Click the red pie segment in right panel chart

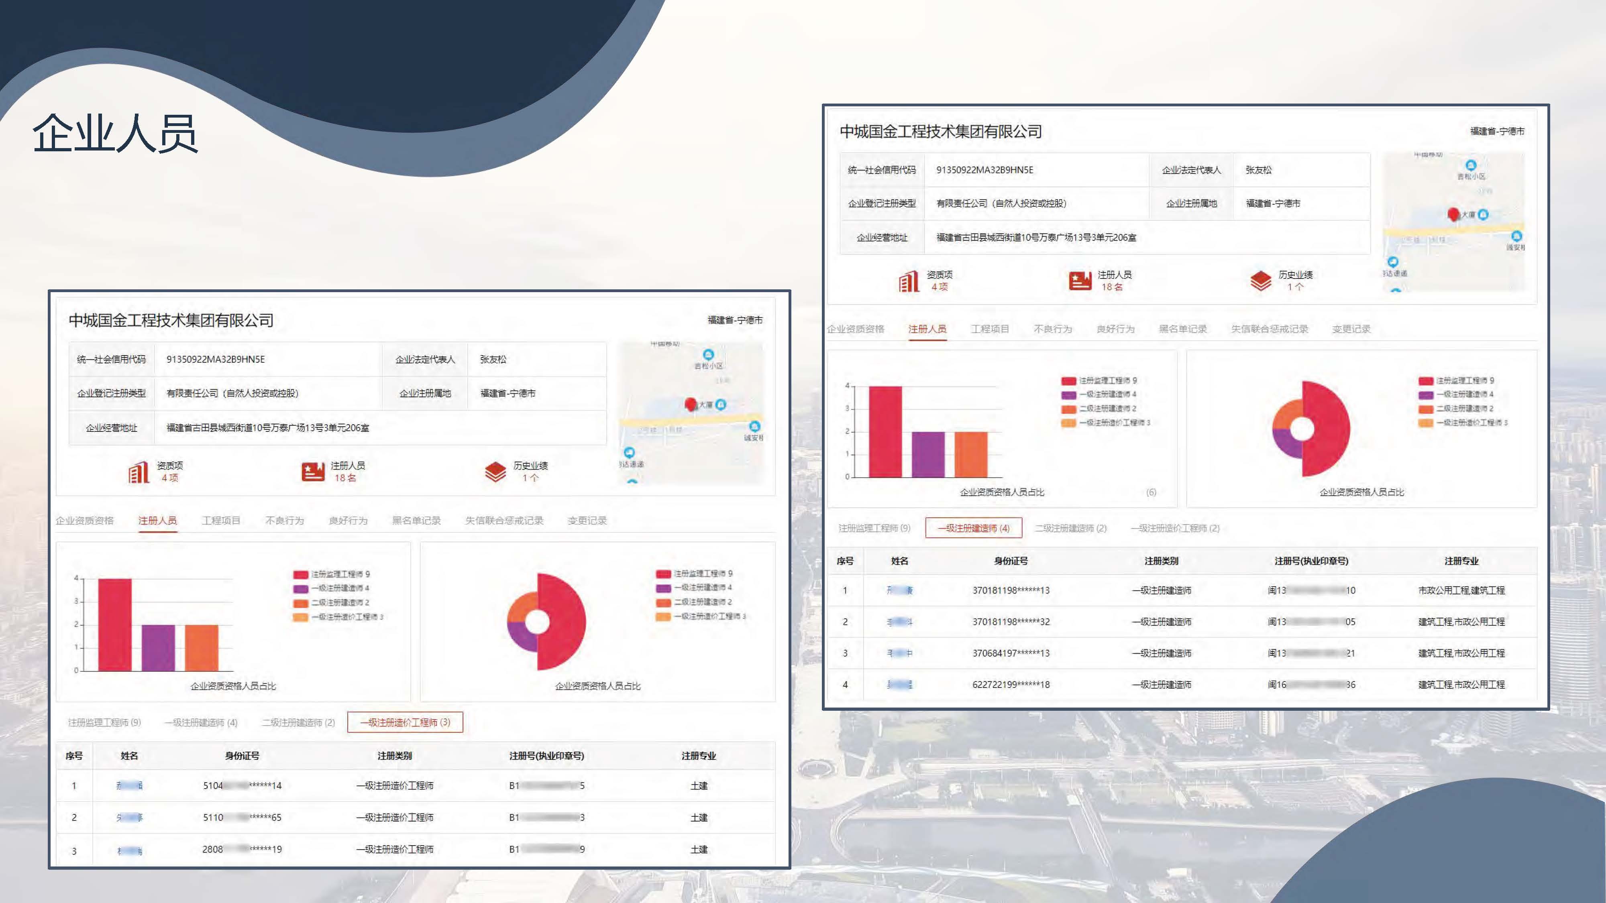pos(1331,429)
